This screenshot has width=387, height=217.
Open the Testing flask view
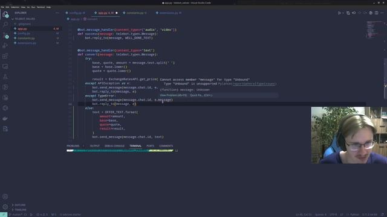click(x=5, y=77)
